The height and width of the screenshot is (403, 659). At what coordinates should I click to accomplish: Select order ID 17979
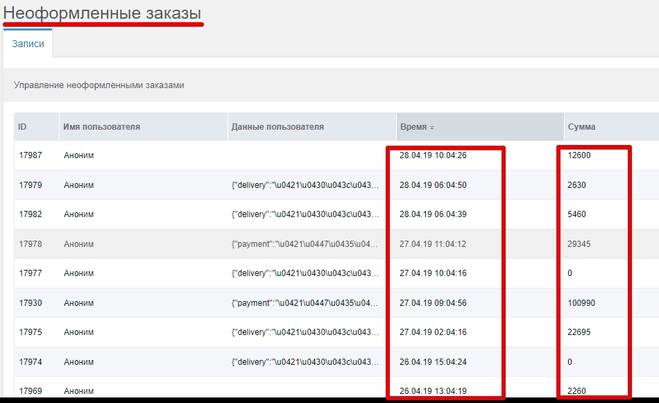(31, 185)
